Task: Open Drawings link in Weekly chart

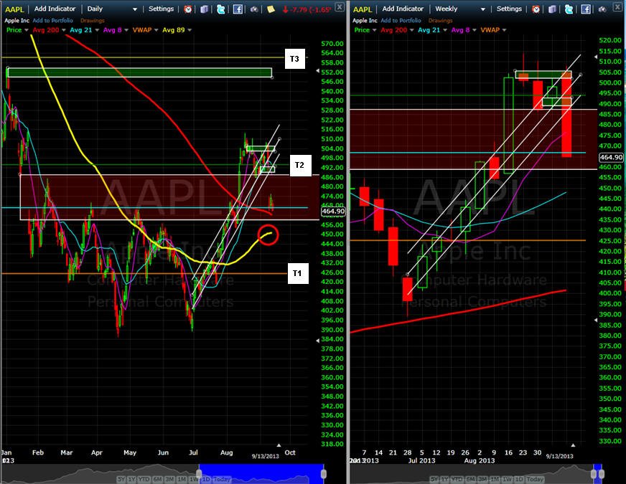Action: (x=440, y=20)
